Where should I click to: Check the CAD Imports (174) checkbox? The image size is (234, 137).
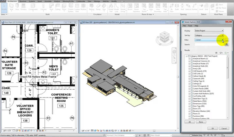[x=192, y=71]
